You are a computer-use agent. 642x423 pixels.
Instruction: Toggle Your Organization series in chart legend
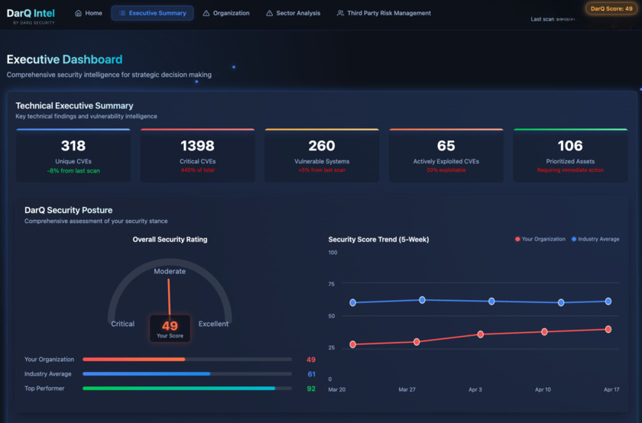coord(543,239)
